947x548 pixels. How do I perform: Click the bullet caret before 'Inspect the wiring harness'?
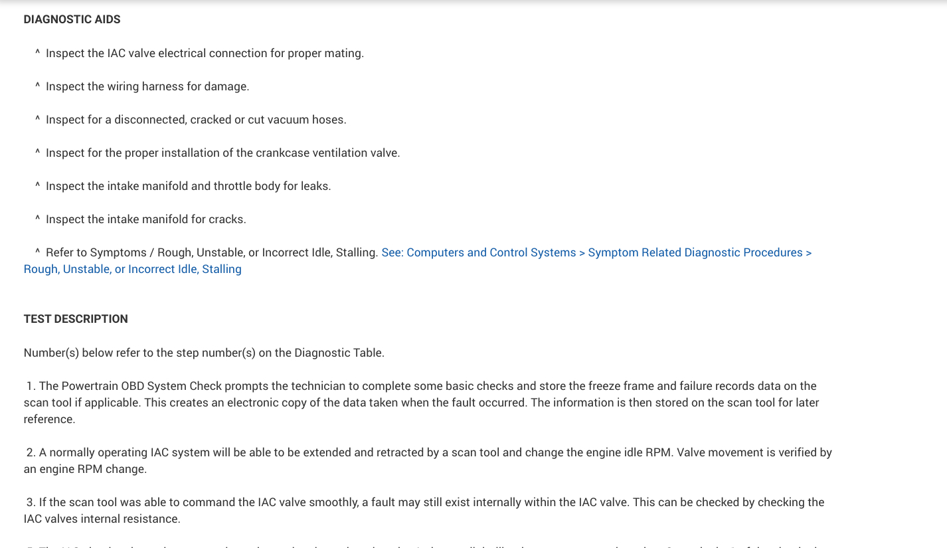(38, 86)
